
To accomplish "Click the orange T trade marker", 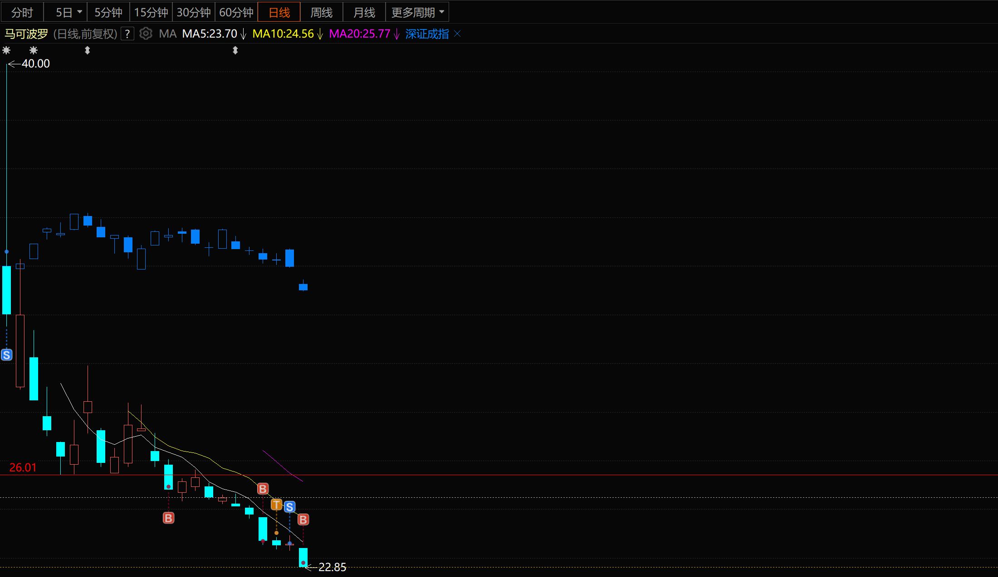I will 276,505.
